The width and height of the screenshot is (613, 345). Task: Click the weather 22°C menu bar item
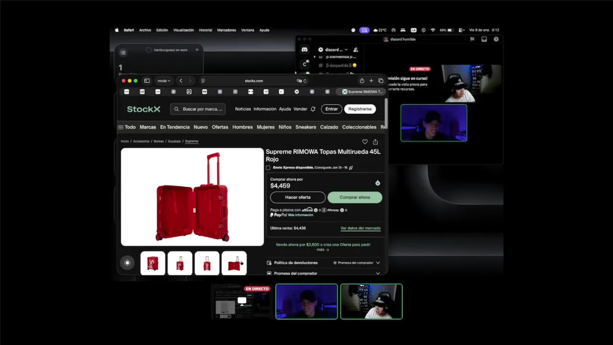point(380,30)
